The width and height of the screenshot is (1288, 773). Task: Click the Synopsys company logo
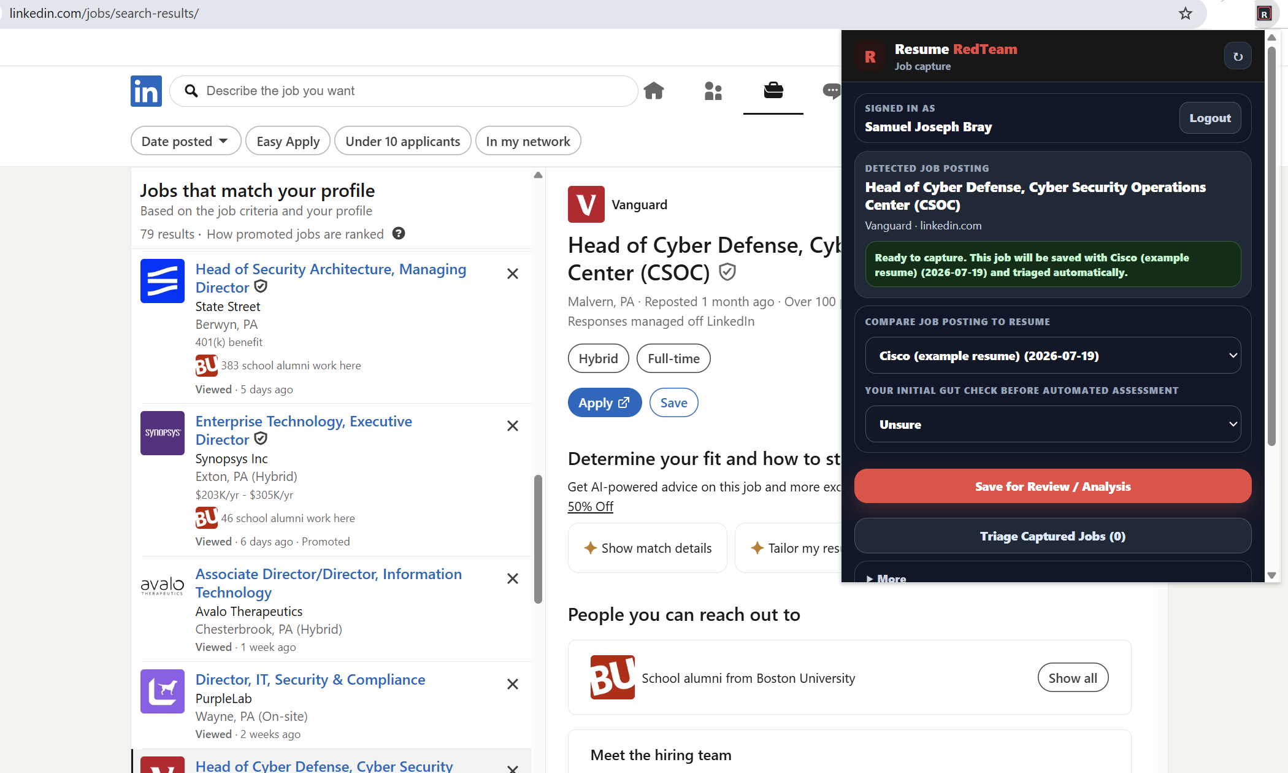click(x=163, y=433)
